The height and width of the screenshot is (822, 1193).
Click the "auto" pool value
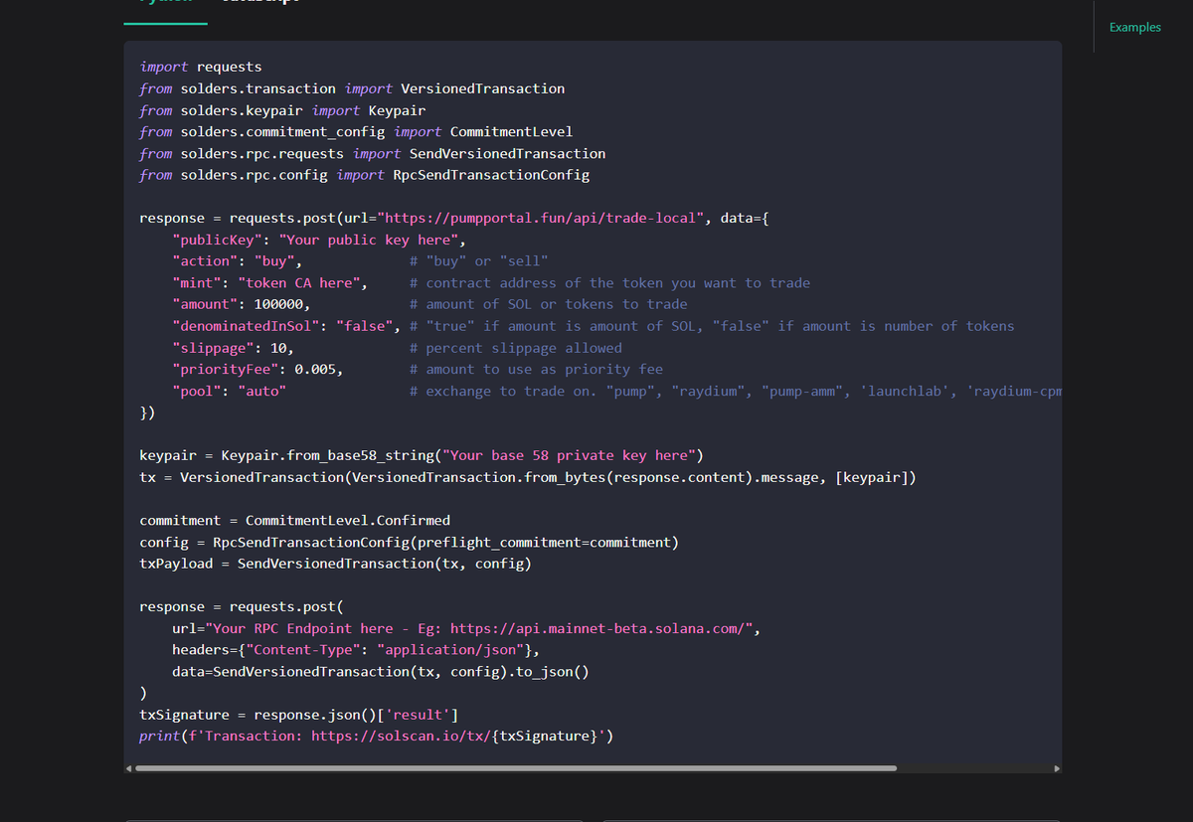click(x=262, y=392)
